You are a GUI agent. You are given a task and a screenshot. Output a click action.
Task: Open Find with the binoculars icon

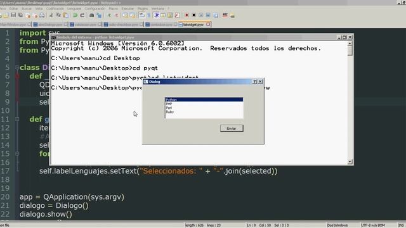pyautogui.click(x=91, y=15)
